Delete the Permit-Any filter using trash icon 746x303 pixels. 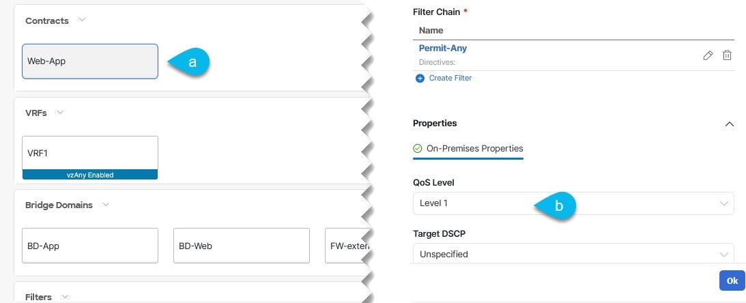coord(727,56)
